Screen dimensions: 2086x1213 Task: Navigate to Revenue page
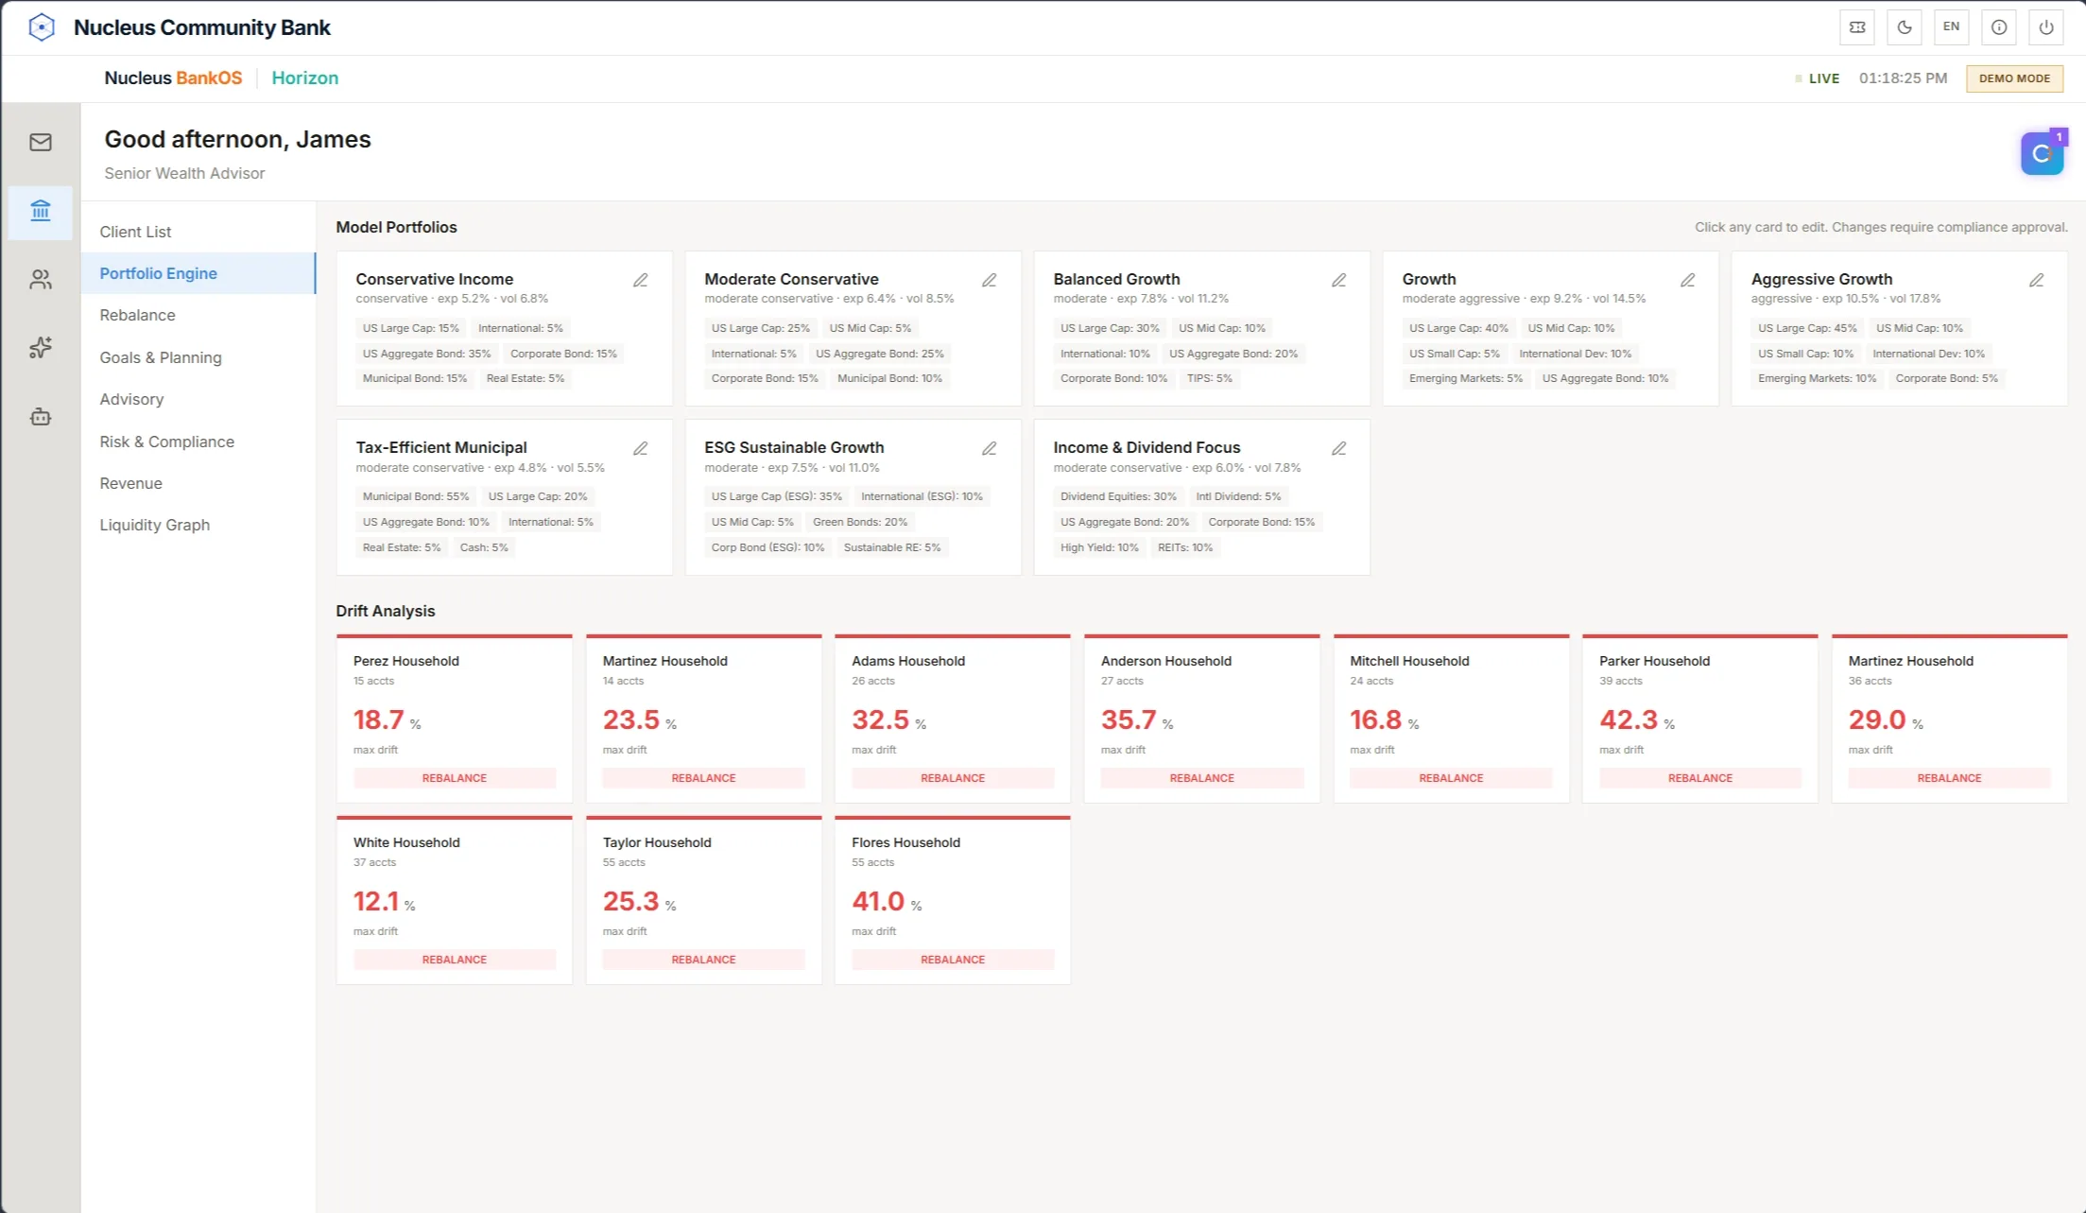pyautogui.click(x=198, y=483)
